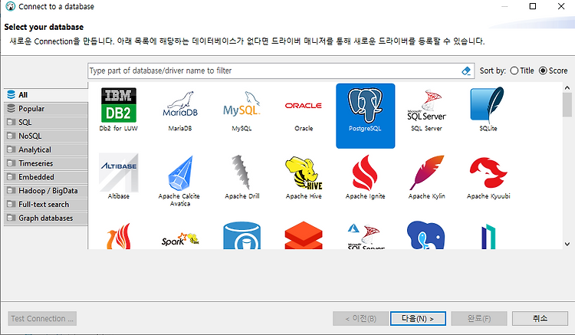575x335 pixels.
Task: Open the Hadoop / BigData category
Action: point(46,191)
